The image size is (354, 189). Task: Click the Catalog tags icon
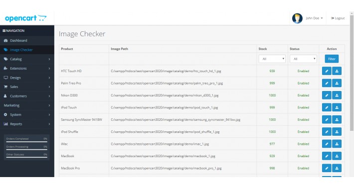click(5, 59)
